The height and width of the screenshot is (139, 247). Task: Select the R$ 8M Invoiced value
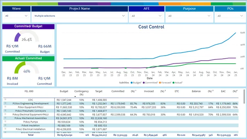pyautogui.click(x=12, y=78)
